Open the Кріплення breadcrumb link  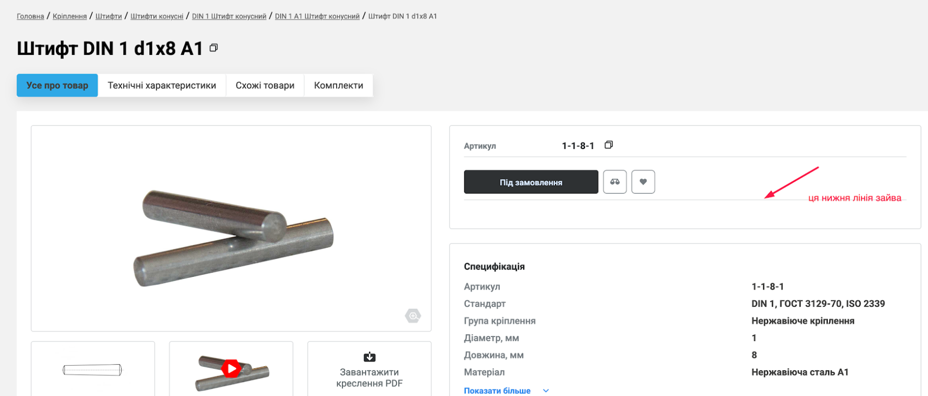(x=69, y=16)
